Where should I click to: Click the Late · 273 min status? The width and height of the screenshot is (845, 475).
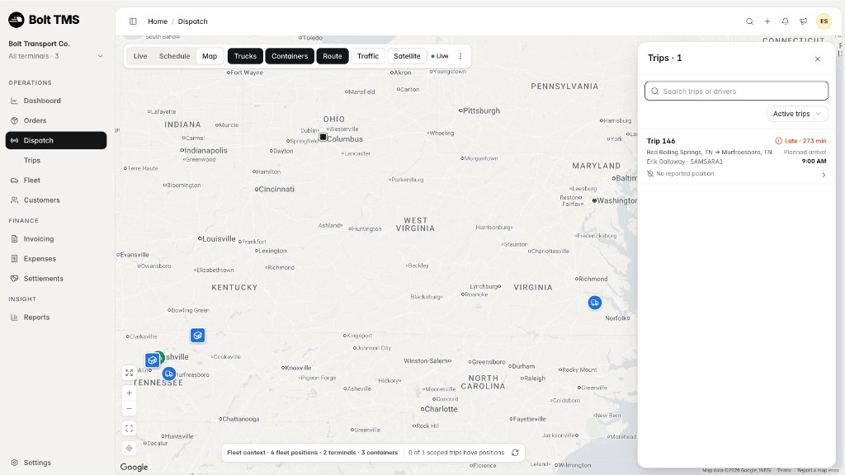tap(800, 141)
